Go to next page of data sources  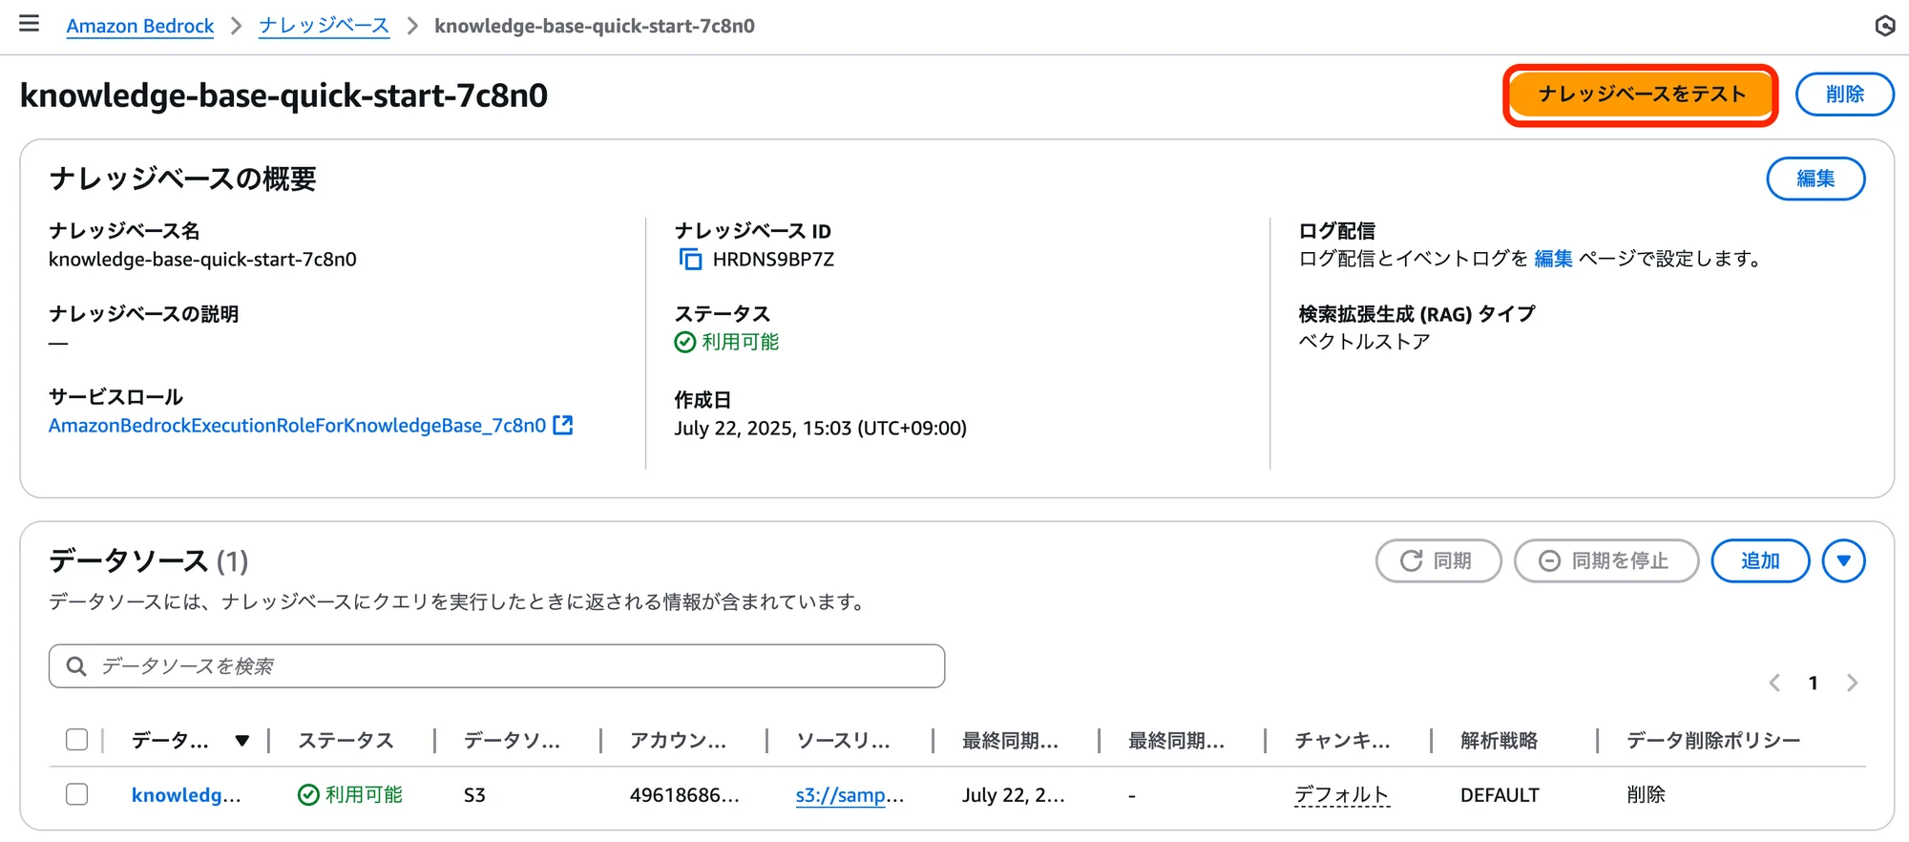click(1853, 683)
